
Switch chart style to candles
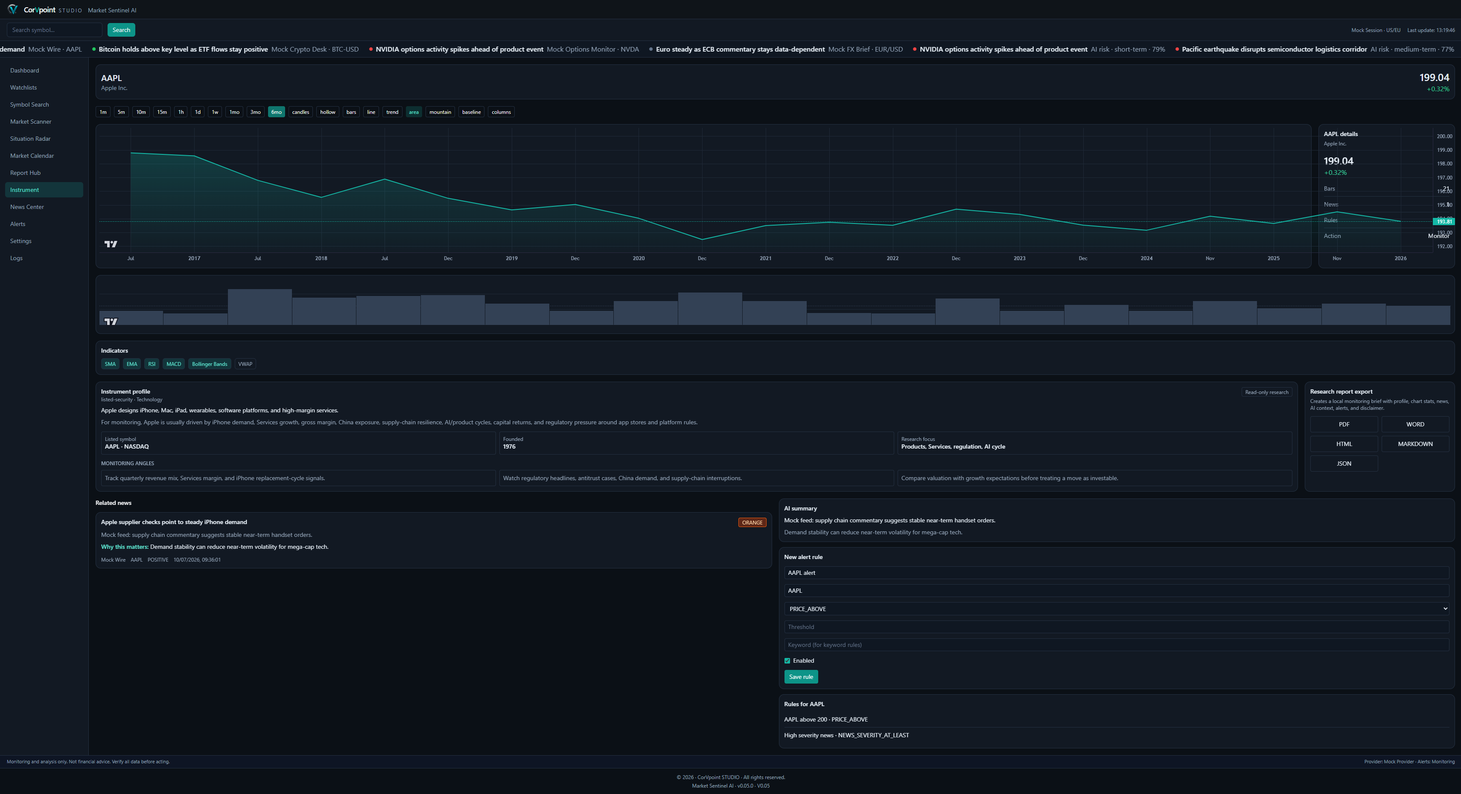(300, 112)
